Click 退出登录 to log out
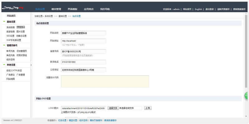This screenshot has height=124, width=249. [x=209, y=9]
